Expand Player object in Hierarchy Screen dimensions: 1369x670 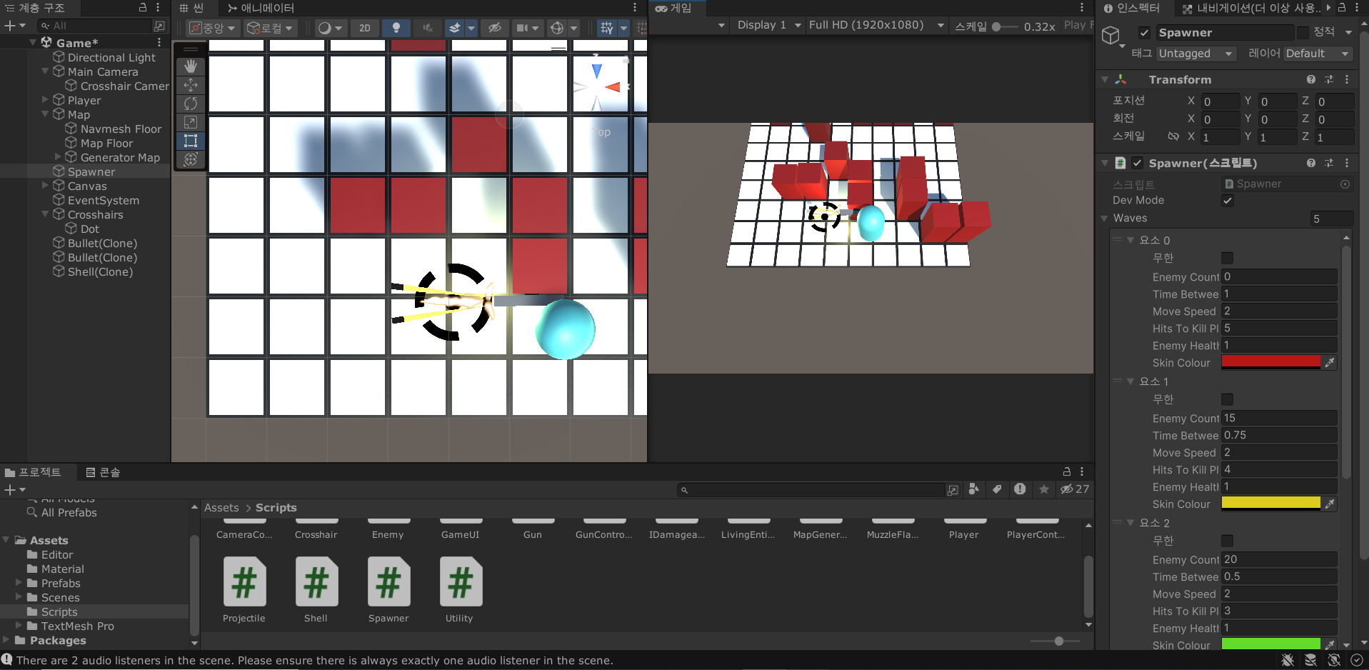tap(46, 100)
